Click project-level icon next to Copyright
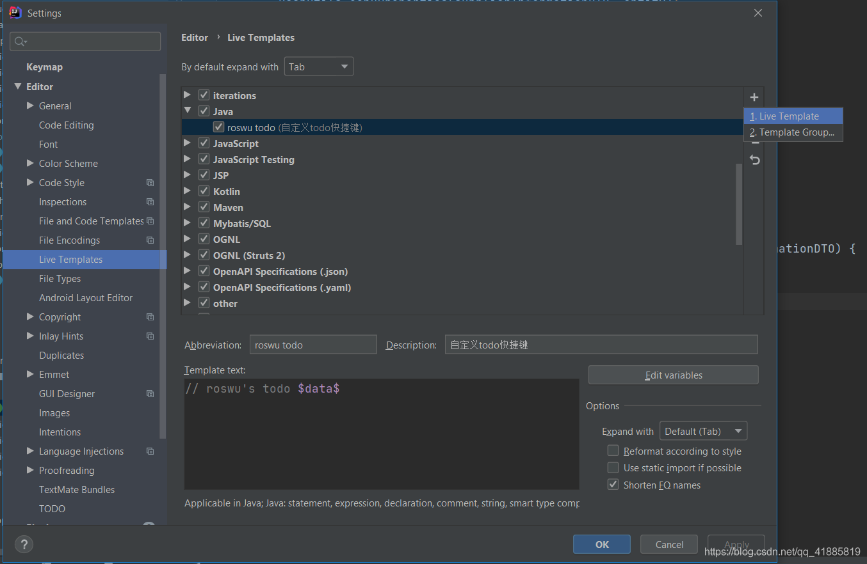 pos(150,317)
